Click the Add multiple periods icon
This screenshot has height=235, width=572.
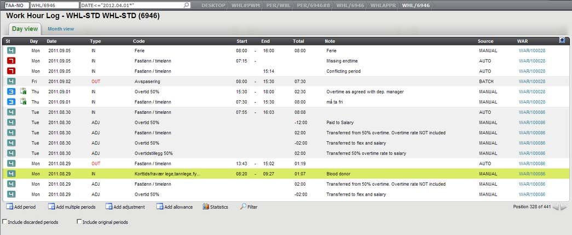click(x=51, y=207)
